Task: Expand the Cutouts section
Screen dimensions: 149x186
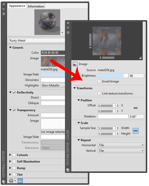Action: [x=10, y=155]
